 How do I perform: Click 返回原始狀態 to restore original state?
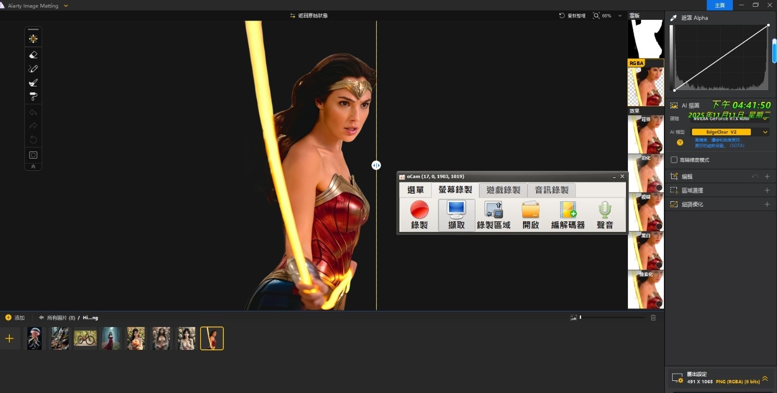click(x=309, y=16)
